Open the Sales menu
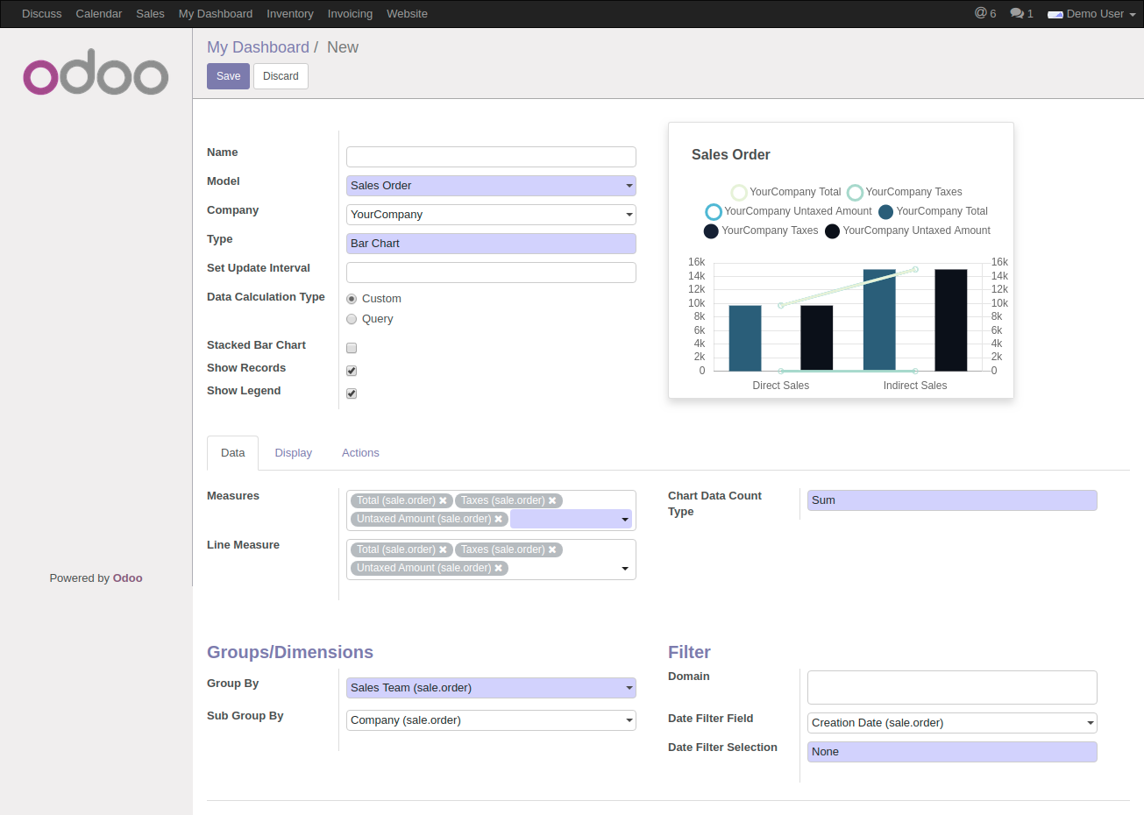Screen dimensions: 1144x815 pyautogui.click(x=150, y=14)
